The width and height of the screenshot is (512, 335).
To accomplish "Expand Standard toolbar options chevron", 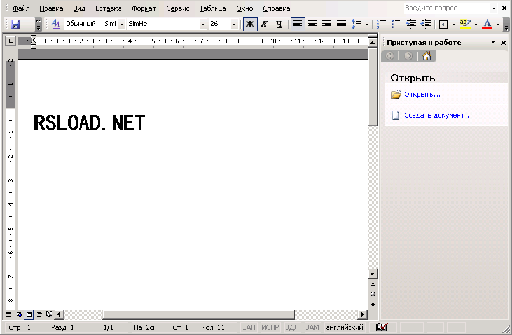I will coord(38,24).
